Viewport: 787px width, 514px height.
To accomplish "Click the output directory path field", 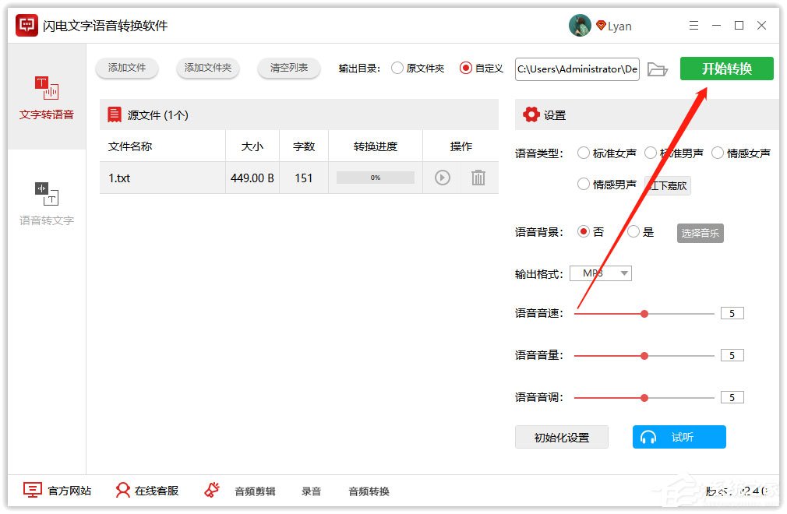I will pyautogui.click(x=577, y=69).
